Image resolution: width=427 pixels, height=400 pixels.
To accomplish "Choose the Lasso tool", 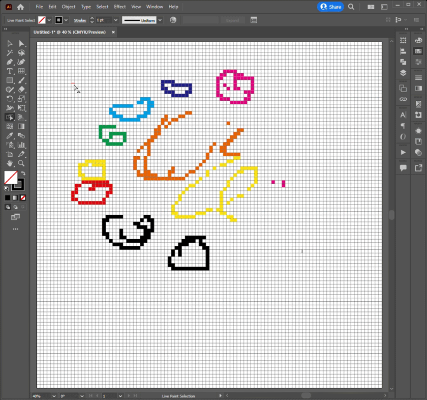I will 21,53.
